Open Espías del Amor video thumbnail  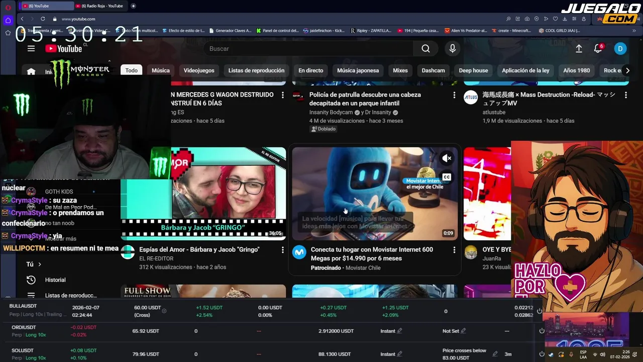203,194
